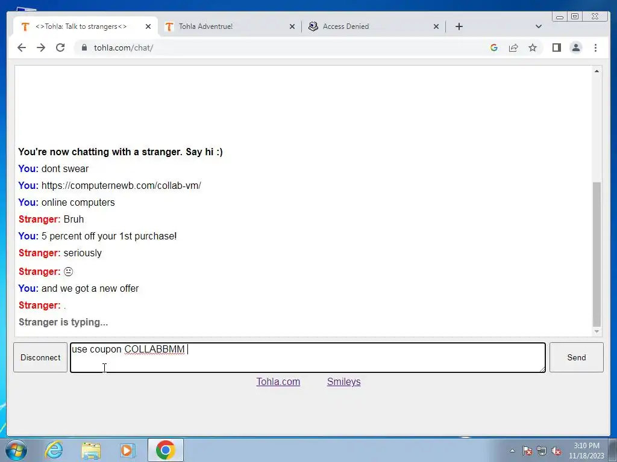Image resolution: width=617 pixels, height=462 pixels.
Task: Open the Tohla.com link
Action: (278, 381)
